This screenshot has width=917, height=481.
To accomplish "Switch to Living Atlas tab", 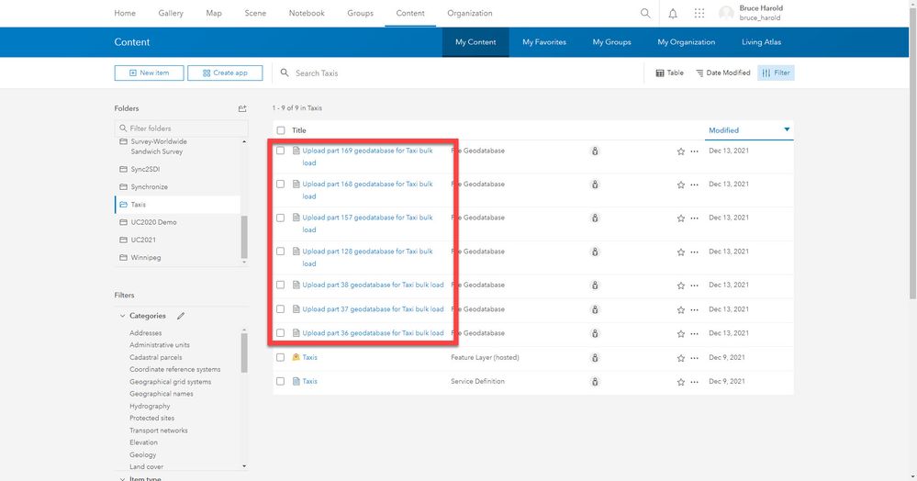I will coord(761,42).
